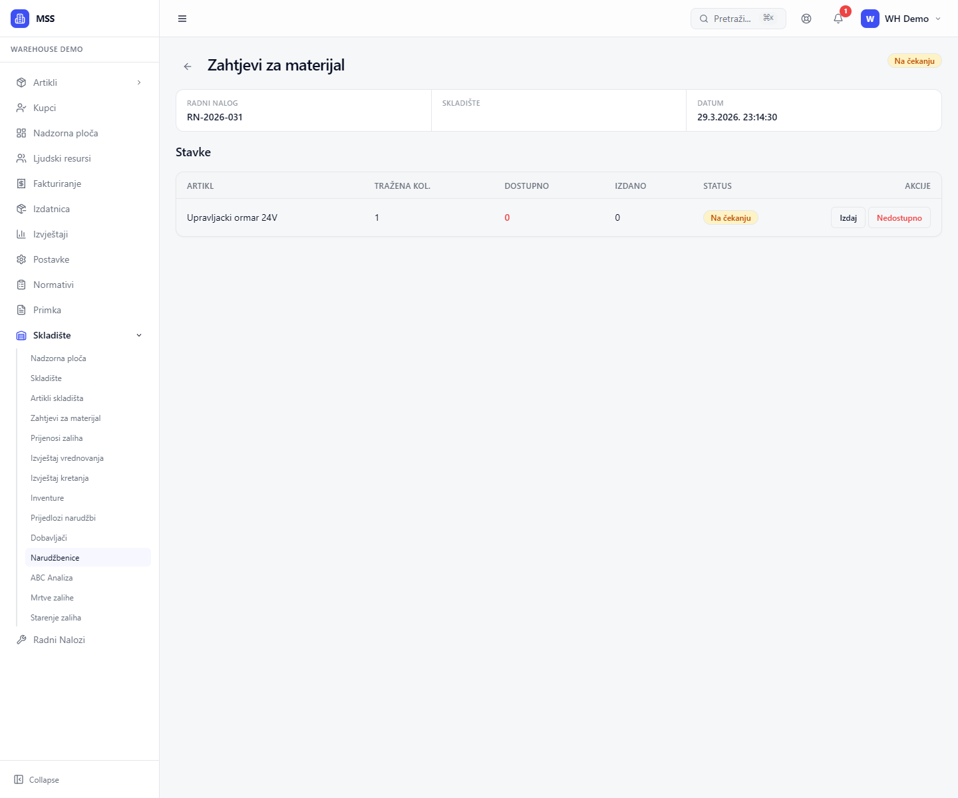The width and height of the screenshot is (958, 798).
Task: Select Narudžbenice submenu item
Action: 55,558
